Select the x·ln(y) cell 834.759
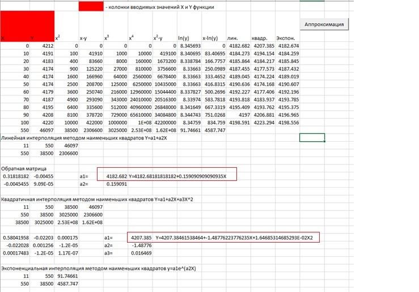 214,122
